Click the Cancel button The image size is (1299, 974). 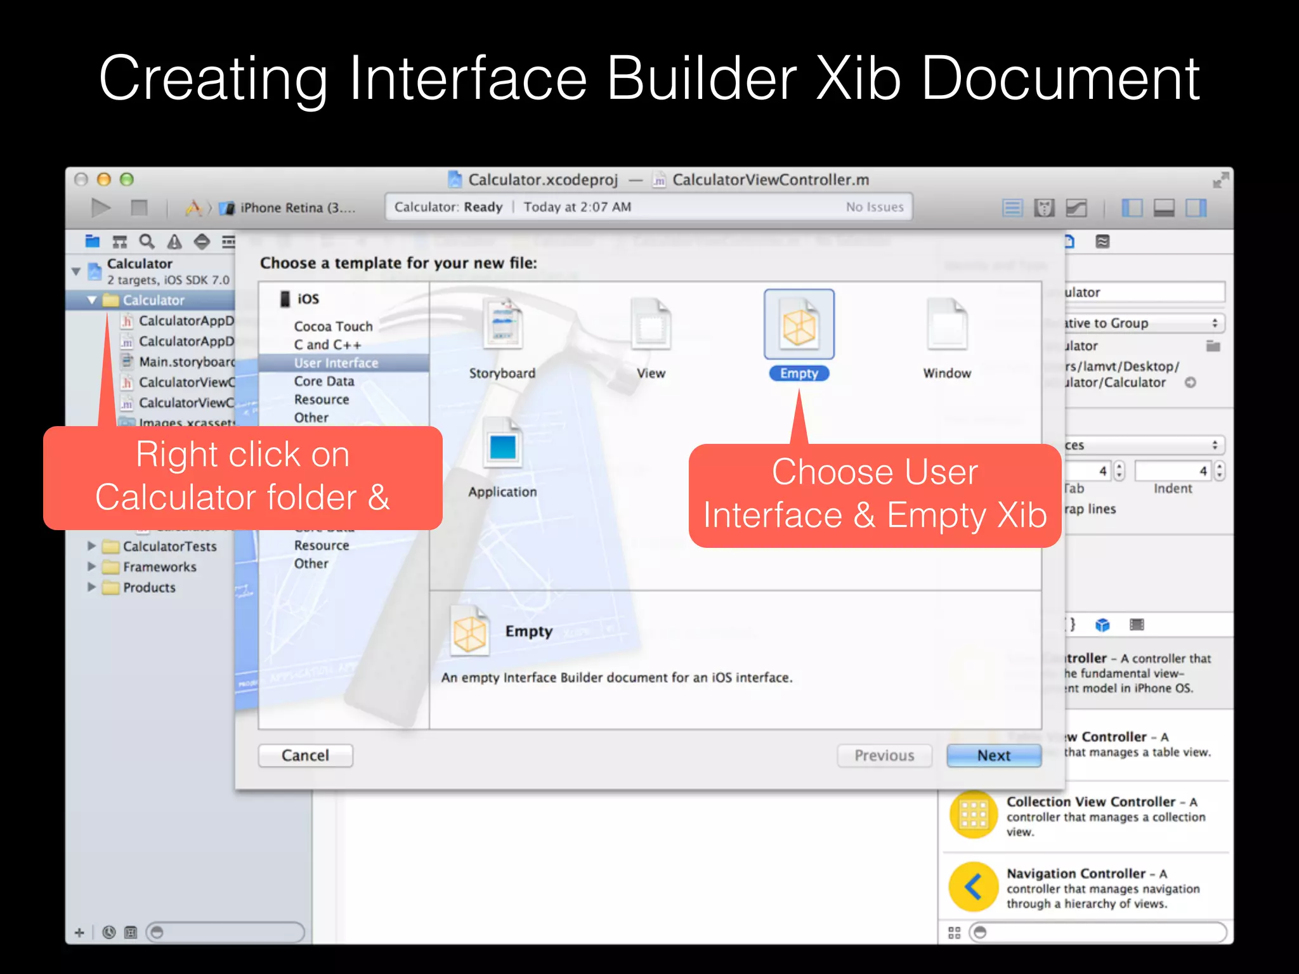(305, 755)
